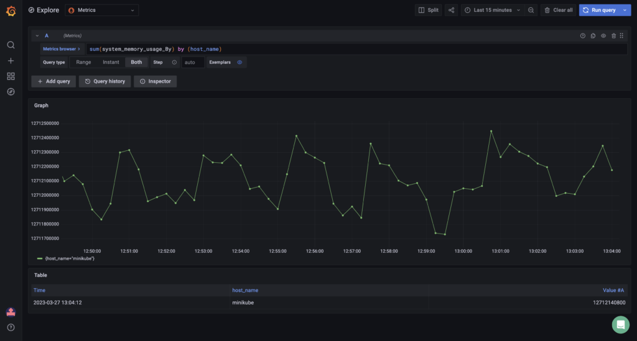Click Add query
The height and width of the screenshot is (341, 637).
tap(53, 81)
